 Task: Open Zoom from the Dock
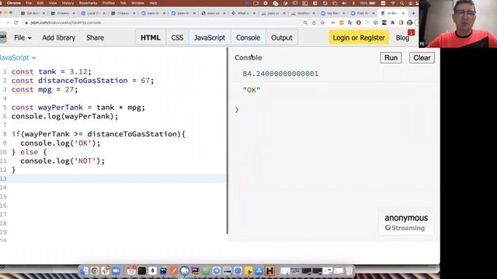click(x=116, y=270)
